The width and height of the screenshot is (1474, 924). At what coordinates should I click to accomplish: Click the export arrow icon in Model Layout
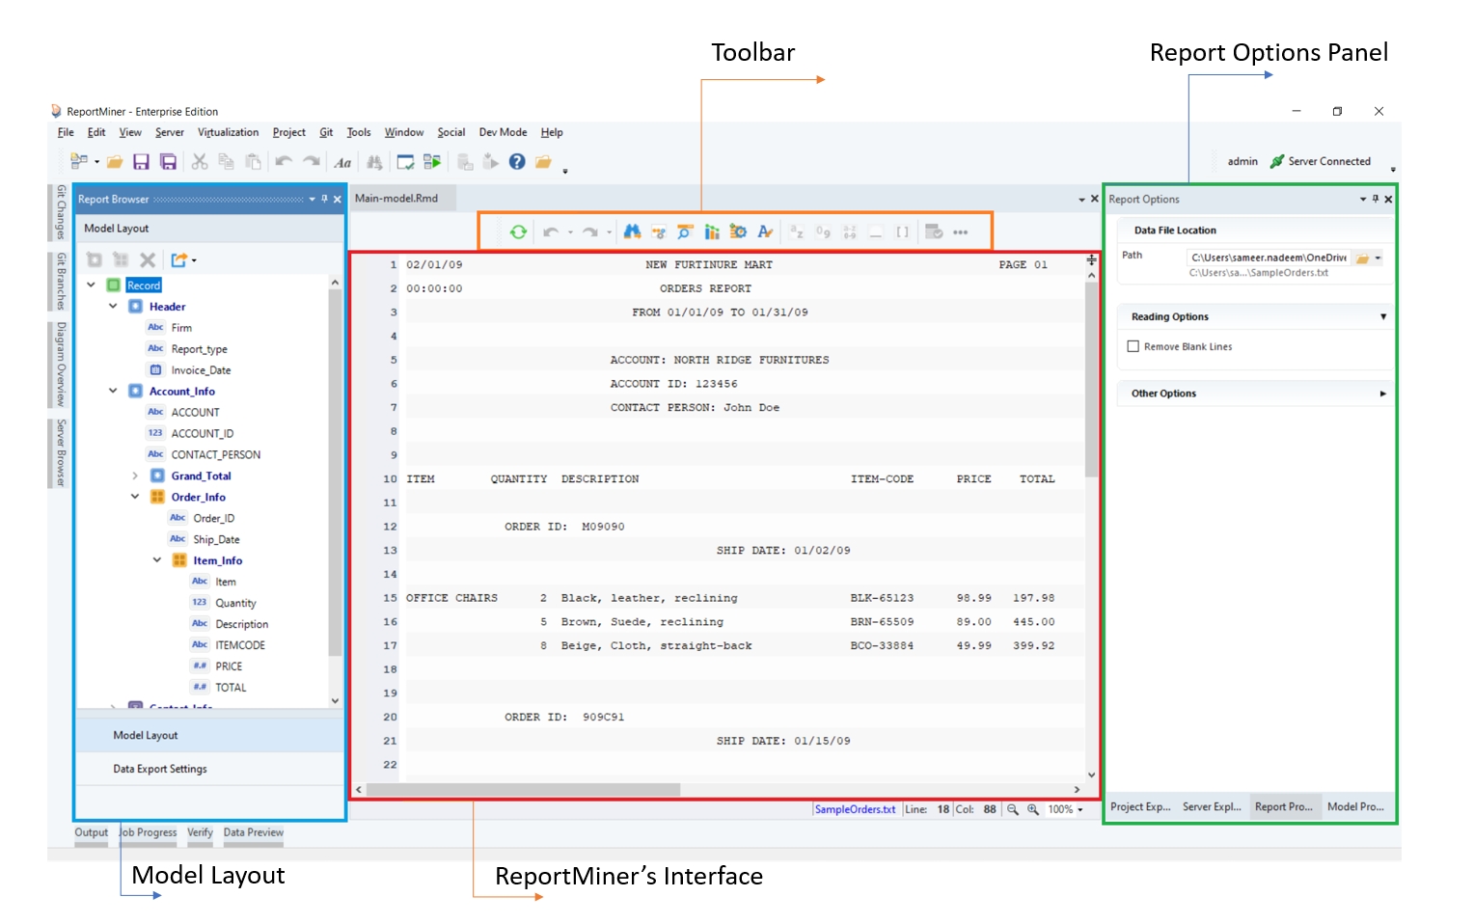point(179,259)
